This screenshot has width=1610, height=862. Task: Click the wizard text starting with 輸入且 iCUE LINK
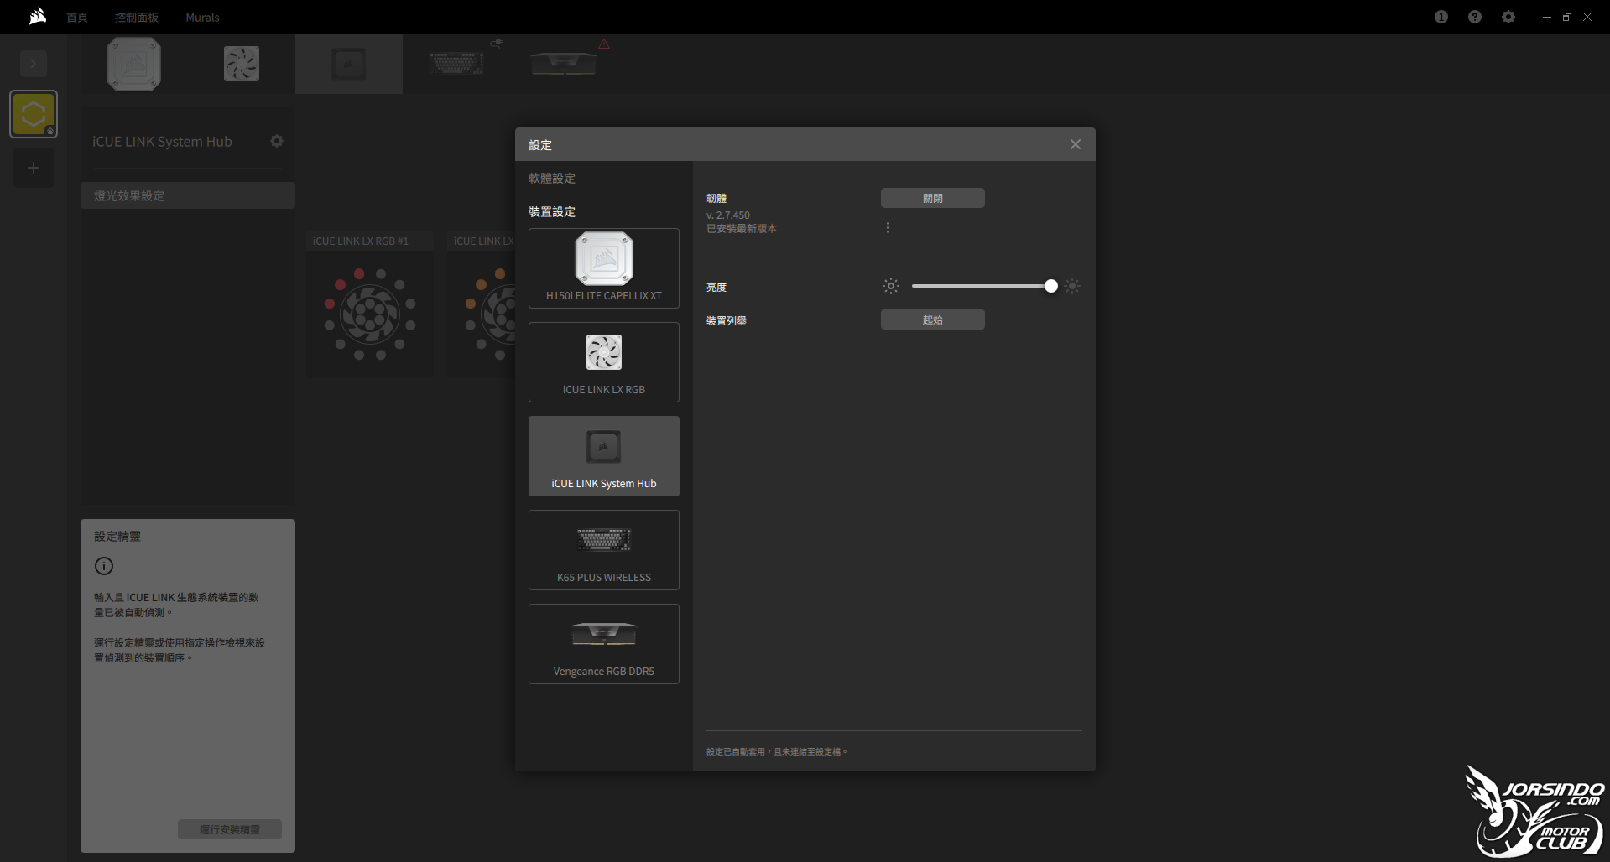click(176, 605)
